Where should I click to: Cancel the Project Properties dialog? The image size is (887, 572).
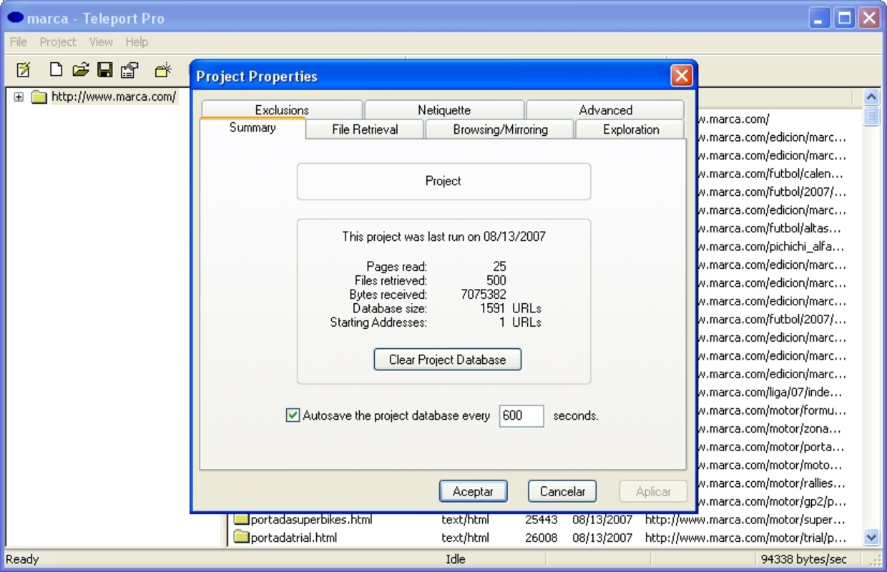click(x=562, y=491)
